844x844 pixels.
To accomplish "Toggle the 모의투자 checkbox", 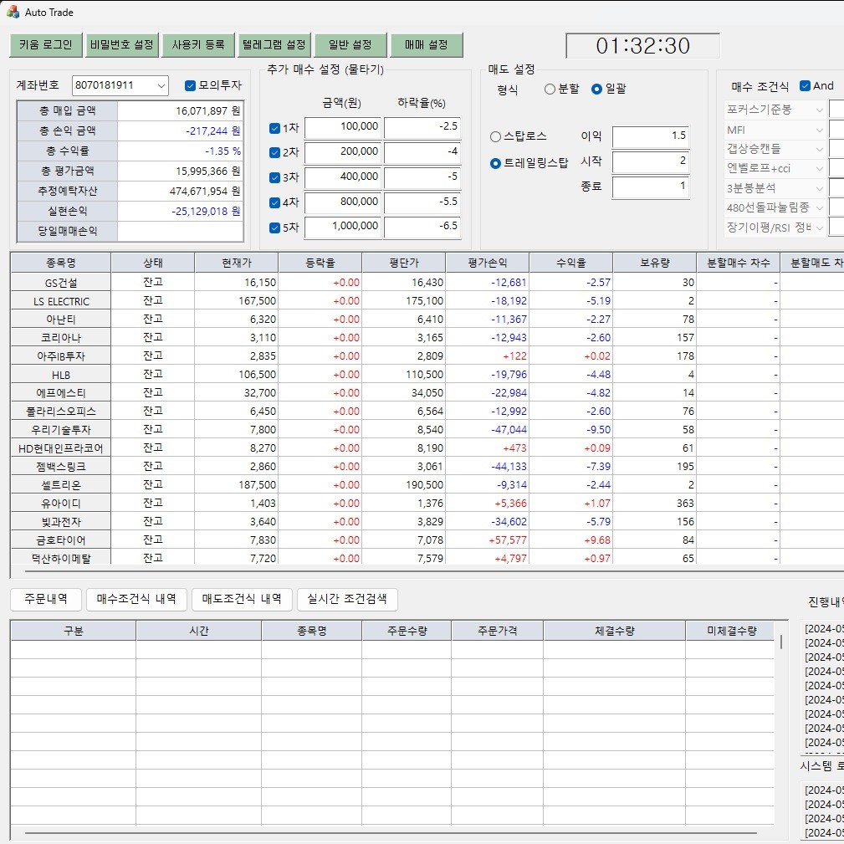I will (x=192, y=86).
